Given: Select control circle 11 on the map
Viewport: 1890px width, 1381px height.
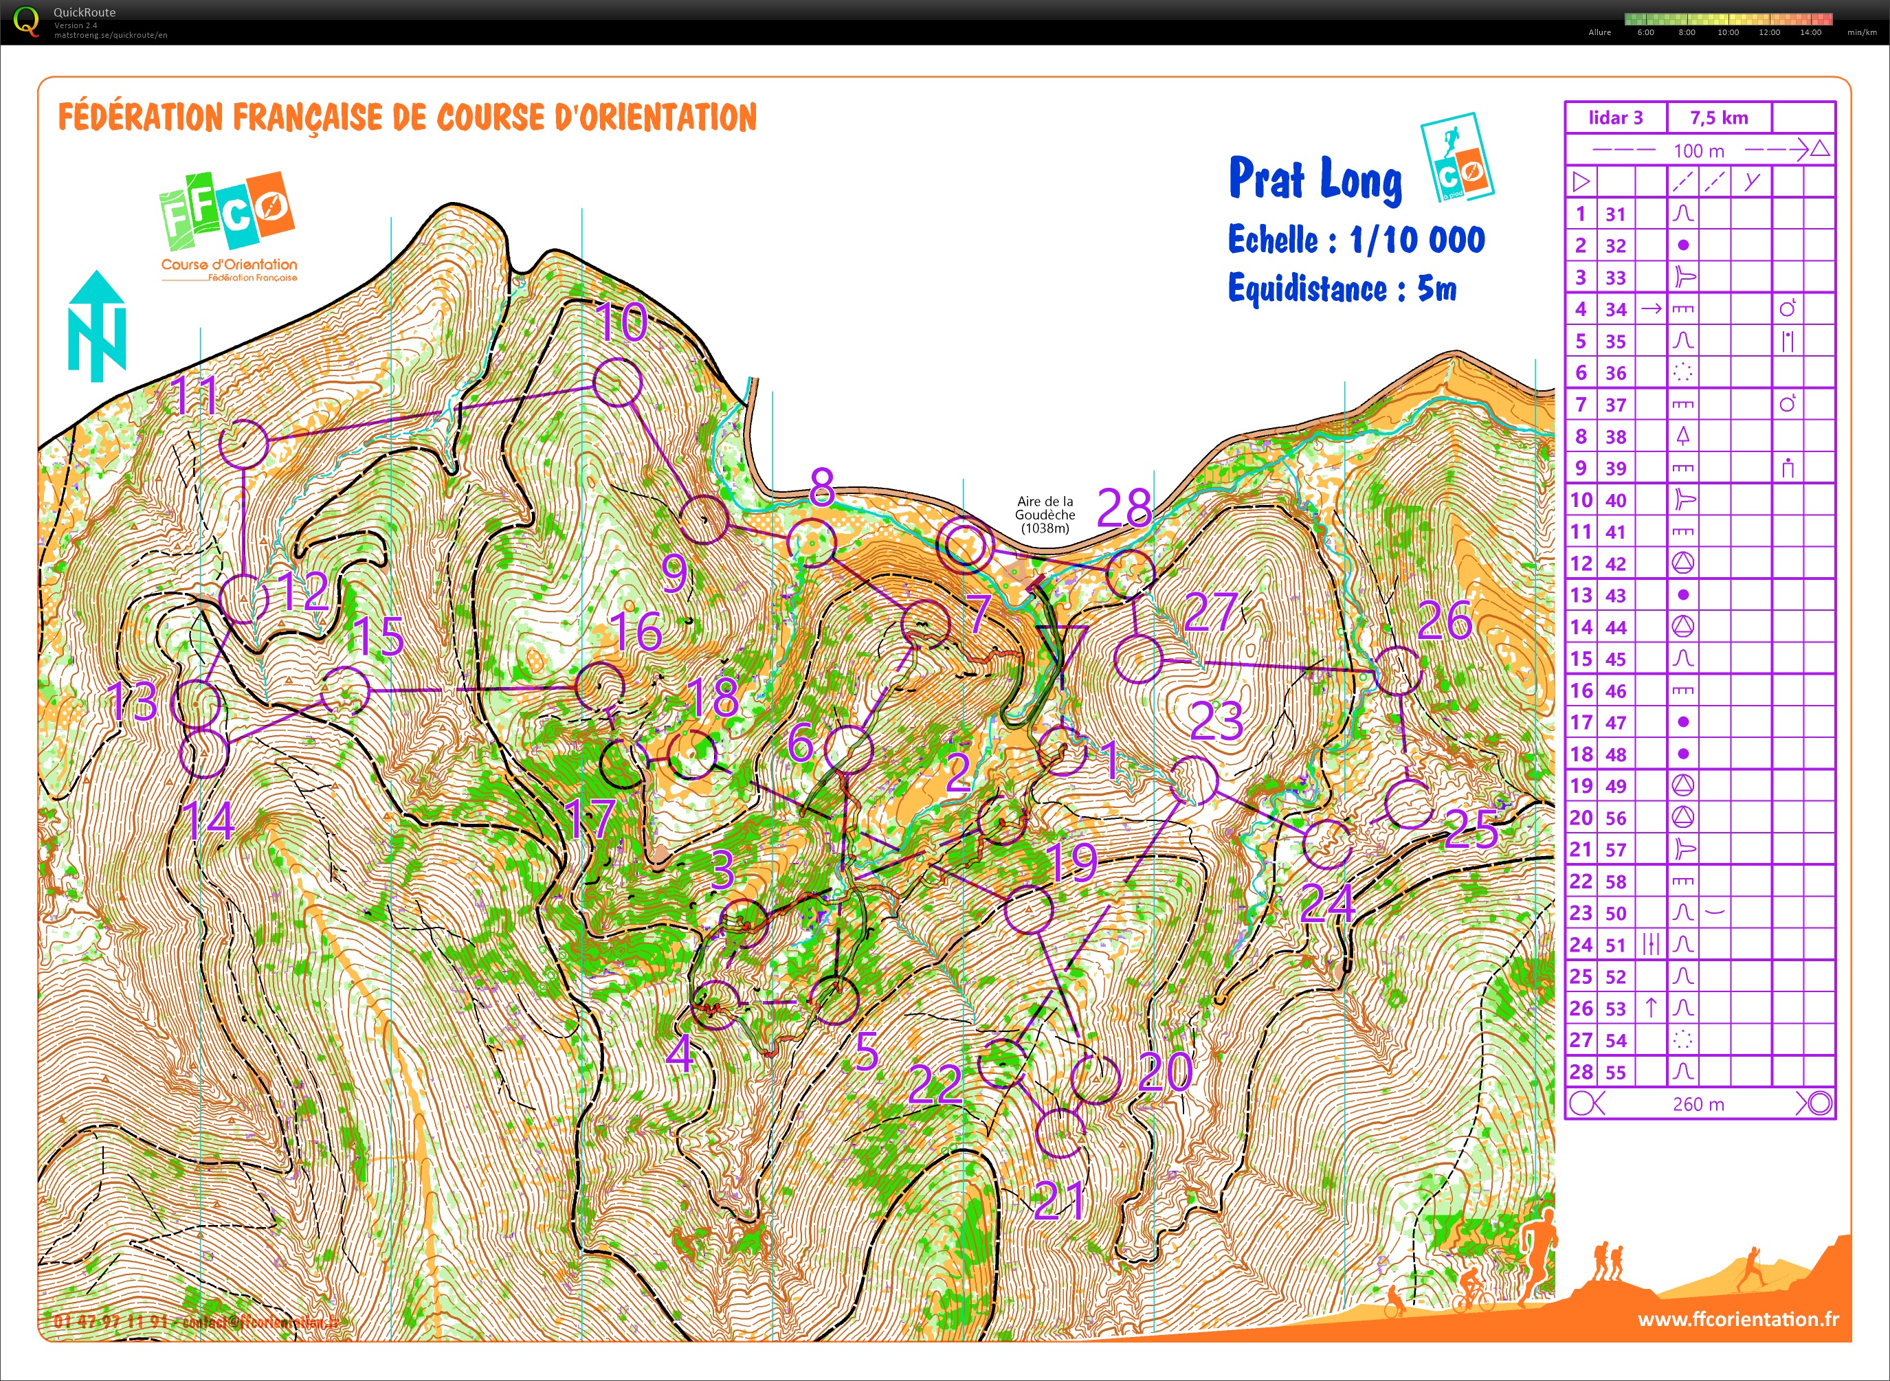Looking at the screenshot, I should tap(243, 443).
